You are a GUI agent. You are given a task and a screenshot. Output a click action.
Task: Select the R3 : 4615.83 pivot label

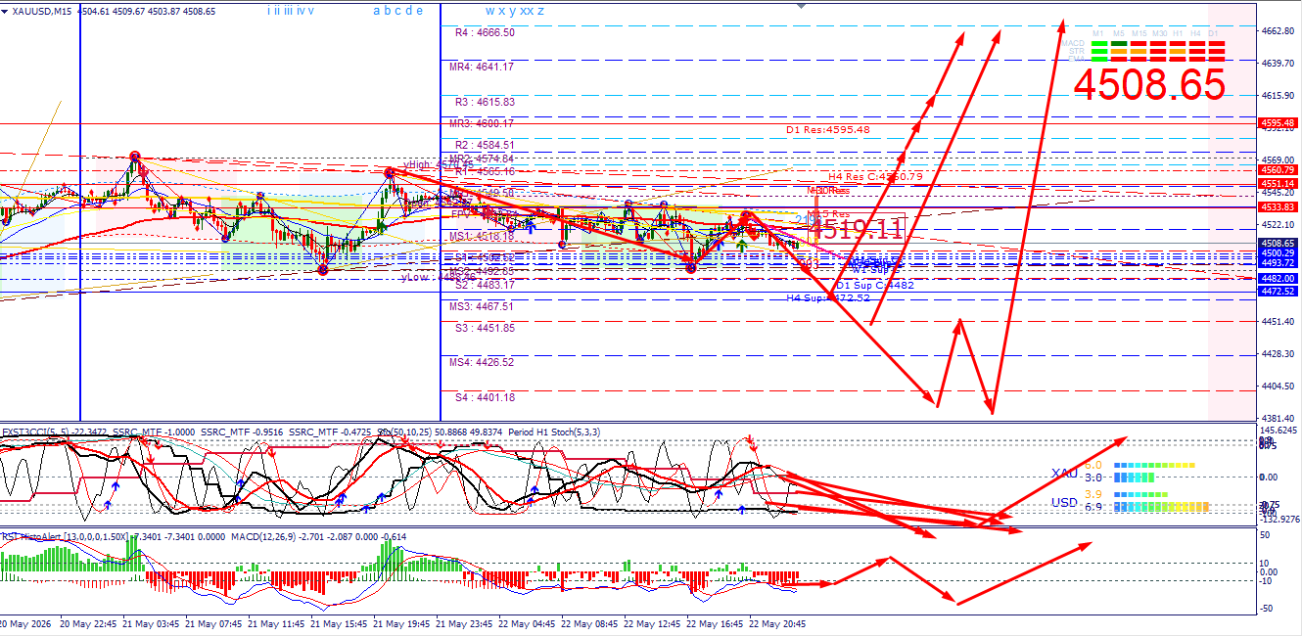point(486,102)
